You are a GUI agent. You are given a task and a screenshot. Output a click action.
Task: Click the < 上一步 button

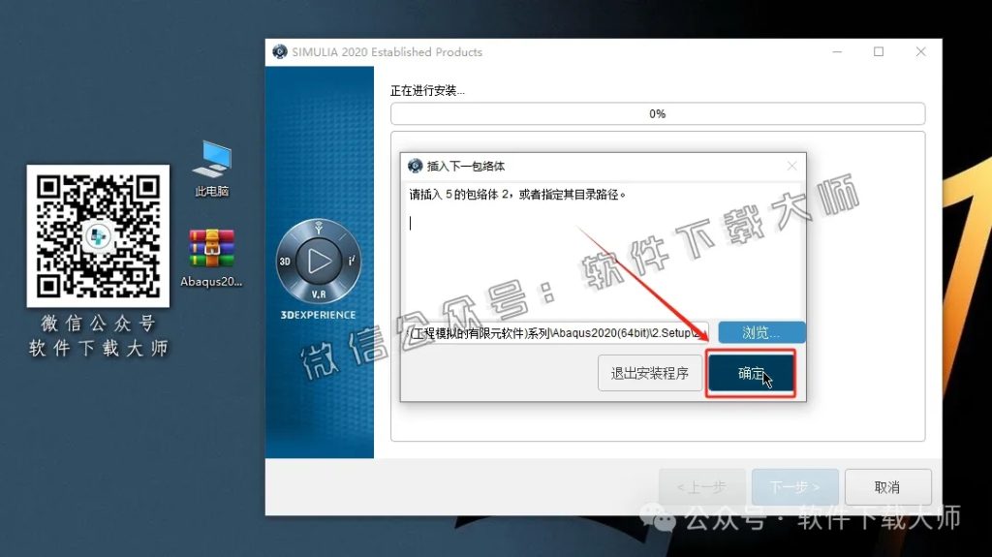coord(701,487)
